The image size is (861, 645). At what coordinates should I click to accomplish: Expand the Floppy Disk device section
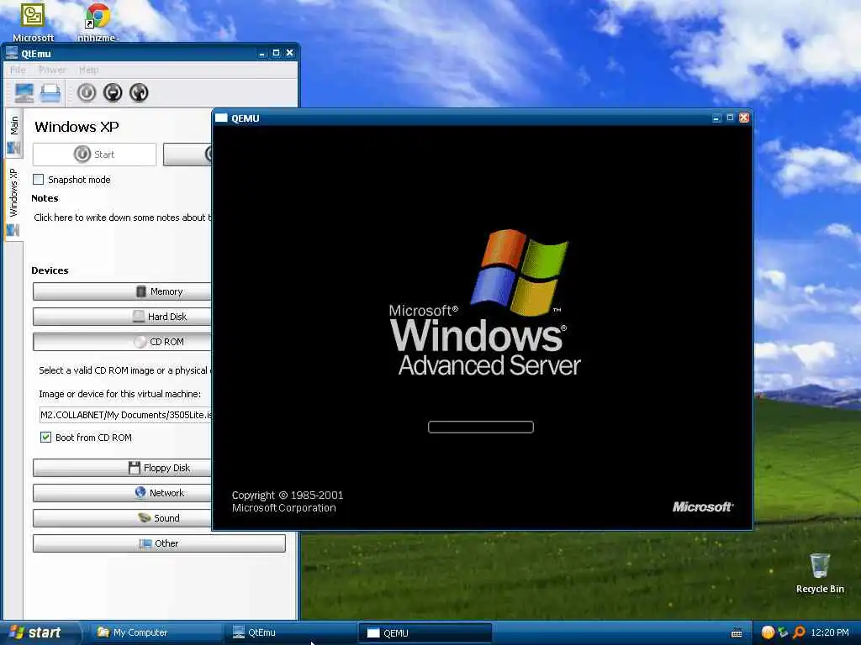click(x=122, y=468)
